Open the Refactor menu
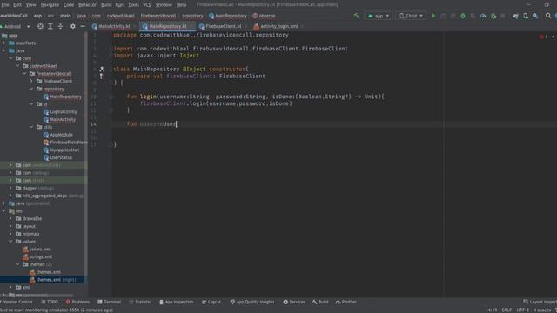The width and height of the screenshot is (557, 313). (x=87, y=5)
